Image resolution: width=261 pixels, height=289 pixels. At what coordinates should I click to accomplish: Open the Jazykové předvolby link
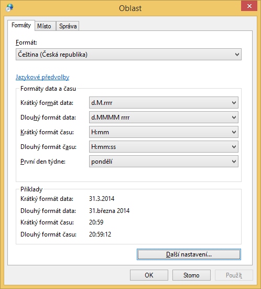pyautogui.click(x=42, y=77)
